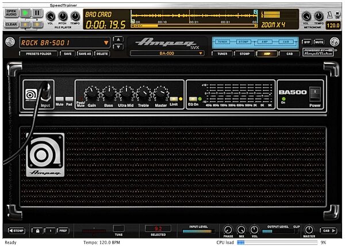Click the lock icon in bottom bar
Screen dimensions: 345x246
pos(37,230)
